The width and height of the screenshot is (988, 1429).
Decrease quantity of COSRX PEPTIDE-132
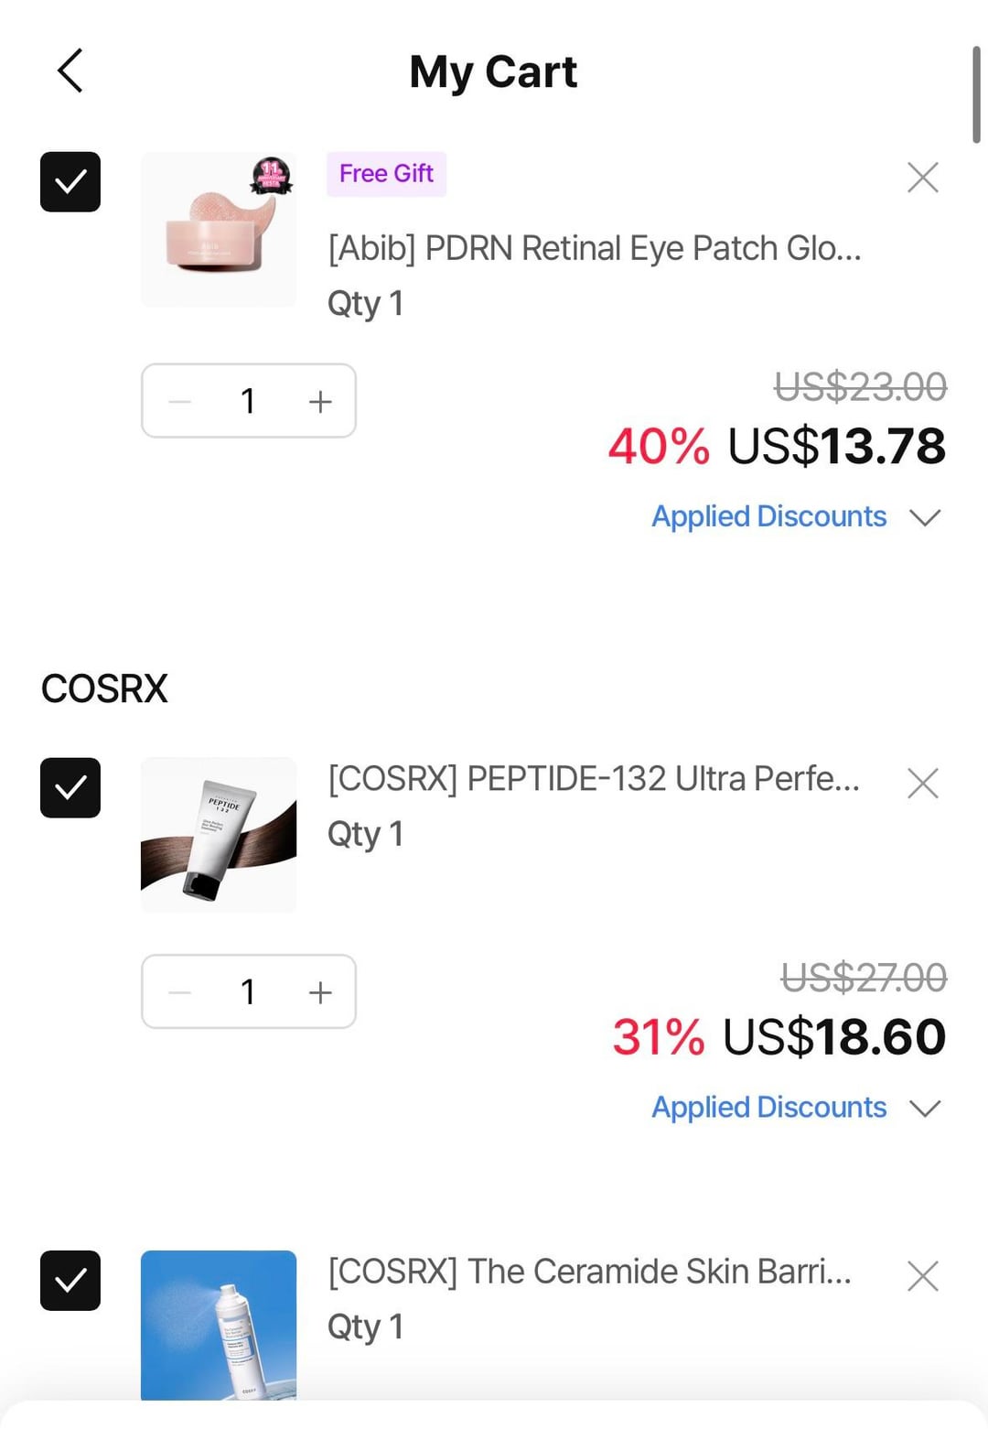[x=180, y=992]
